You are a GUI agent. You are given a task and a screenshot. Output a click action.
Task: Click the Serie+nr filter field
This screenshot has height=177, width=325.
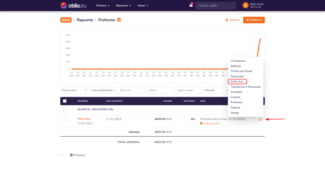(x=130, y=90)
